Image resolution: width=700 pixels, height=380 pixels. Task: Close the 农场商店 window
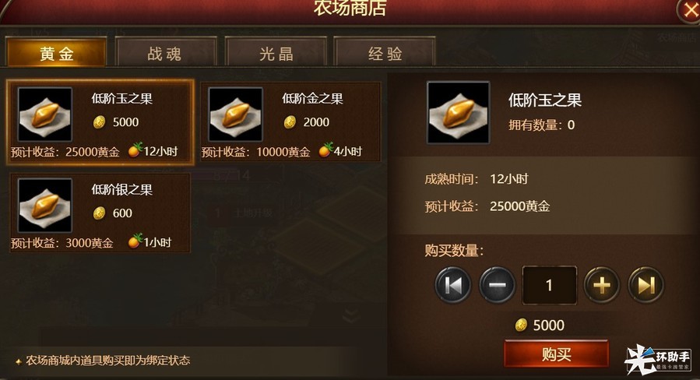(x=690, y=10)
